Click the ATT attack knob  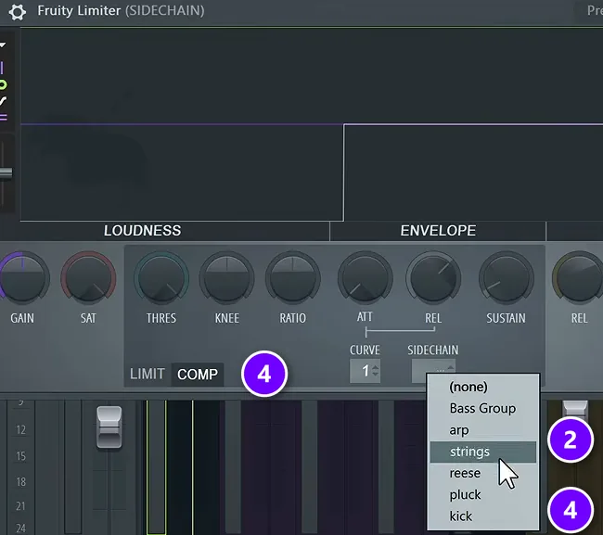pyautogui.click(x=366, y=277)
